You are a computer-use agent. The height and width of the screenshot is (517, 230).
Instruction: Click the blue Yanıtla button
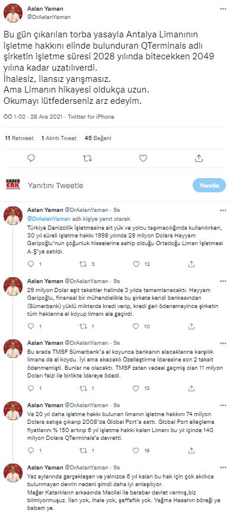pyautogui.click(x=209, y=185)
